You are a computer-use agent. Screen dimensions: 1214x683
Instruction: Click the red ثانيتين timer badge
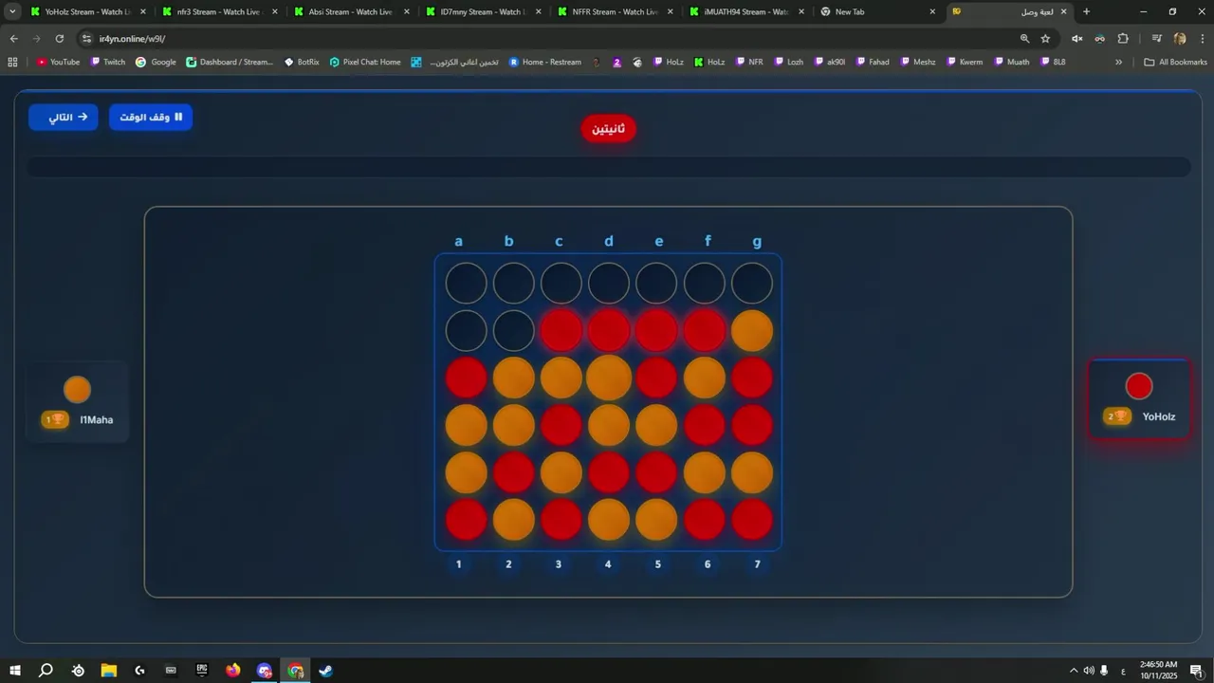(x=609, y=128)
